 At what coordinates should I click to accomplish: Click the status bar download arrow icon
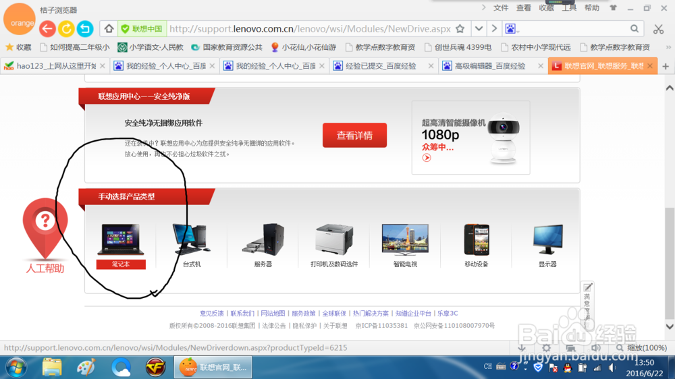point(522,347)
